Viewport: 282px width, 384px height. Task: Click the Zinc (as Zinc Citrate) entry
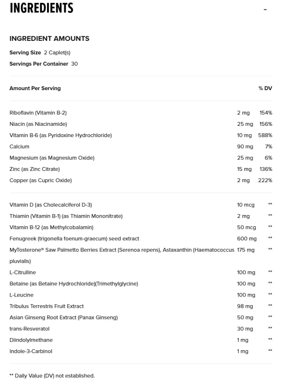[35, 169]
